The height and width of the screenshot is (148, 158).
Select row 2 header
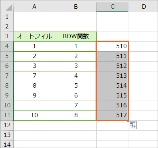click(7, 27)
